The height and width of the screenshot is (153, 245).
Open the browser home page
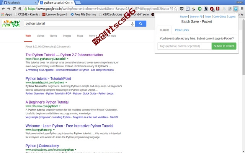coord(20,9)
